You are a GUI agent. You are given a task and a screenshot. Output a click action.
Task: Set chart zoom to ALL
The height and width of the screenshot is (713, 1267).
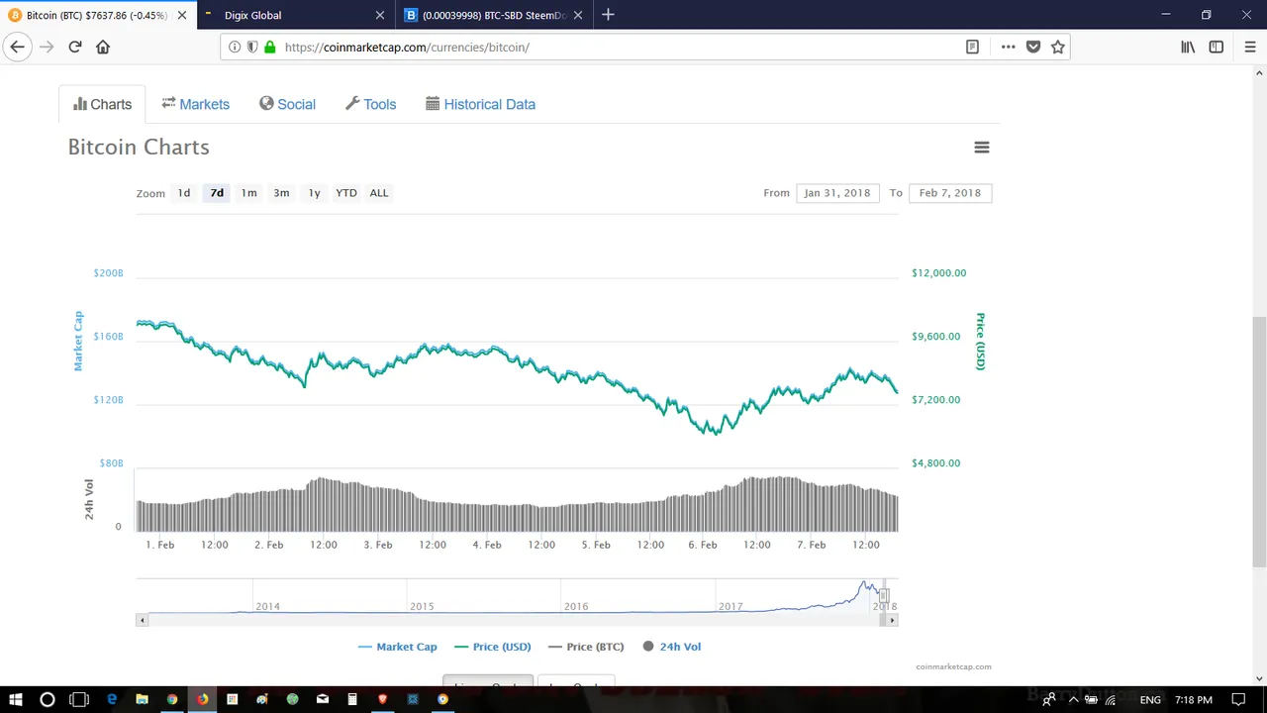379,193
